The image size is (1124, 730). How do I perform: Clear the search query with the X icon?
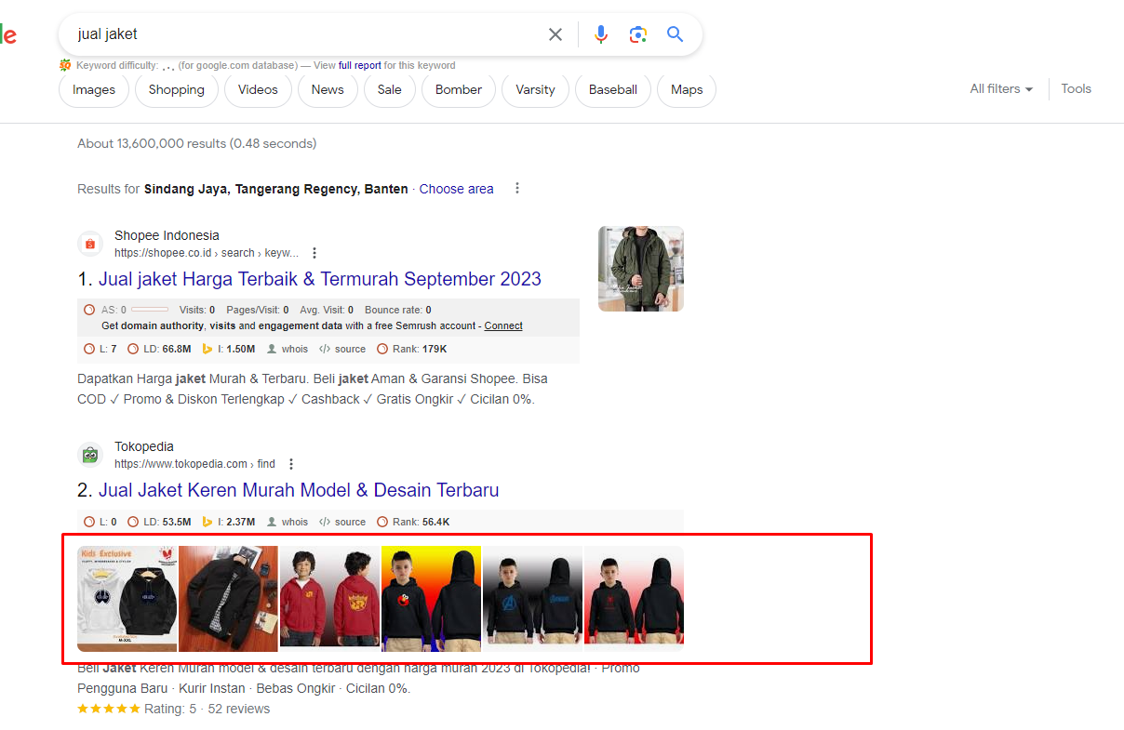pos(555,33)
